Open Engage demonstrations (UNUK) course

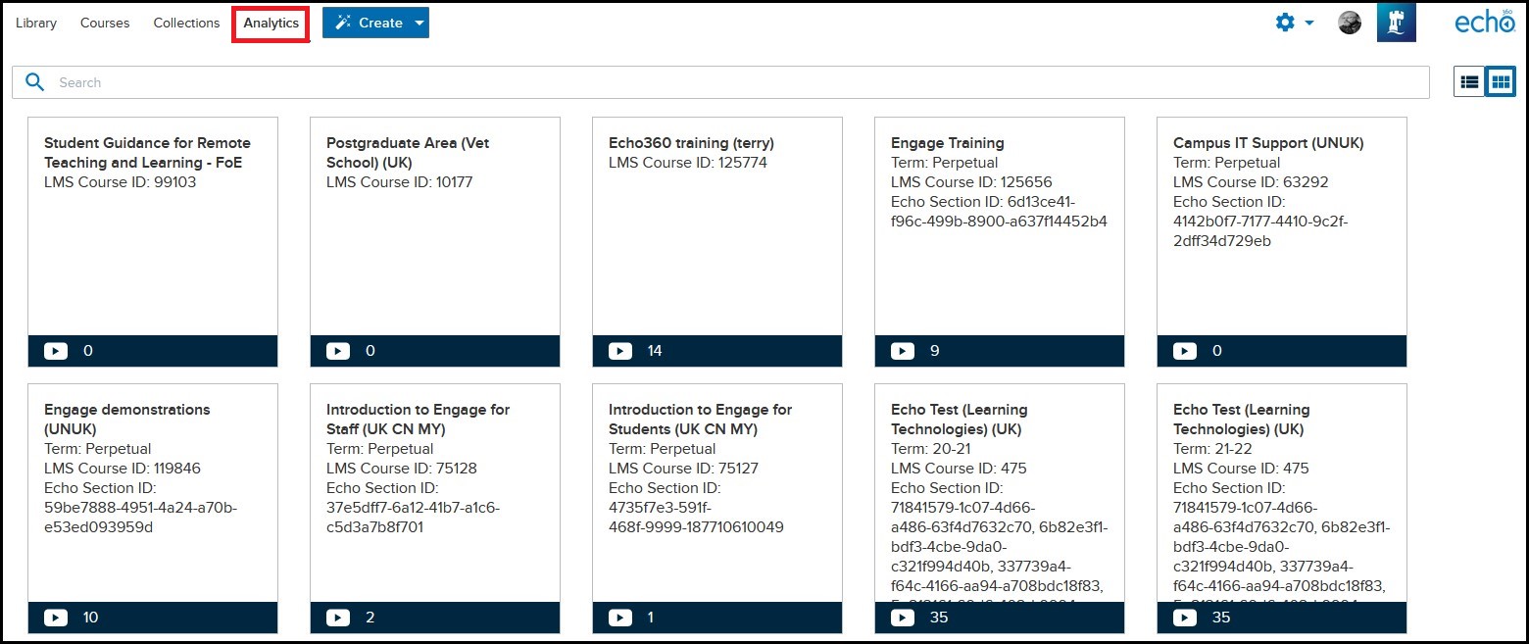pyautogui.click(x=127, y=420)
